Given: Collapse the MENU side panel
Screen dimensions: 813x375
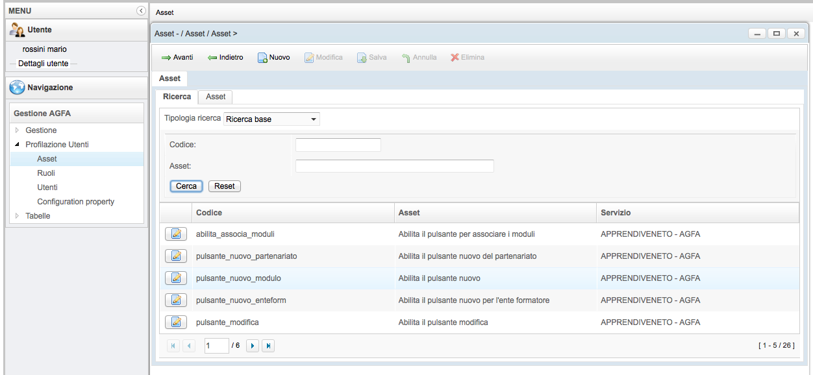Looking at the screenshot, I should click(141, 11).
